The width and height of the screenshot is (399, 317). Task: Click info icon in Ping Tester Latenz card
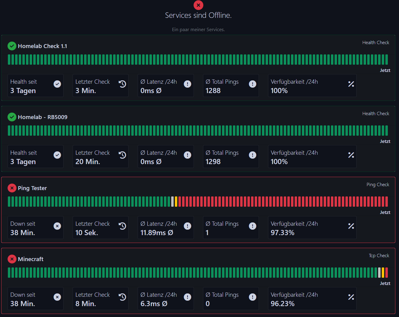point(188,226)
